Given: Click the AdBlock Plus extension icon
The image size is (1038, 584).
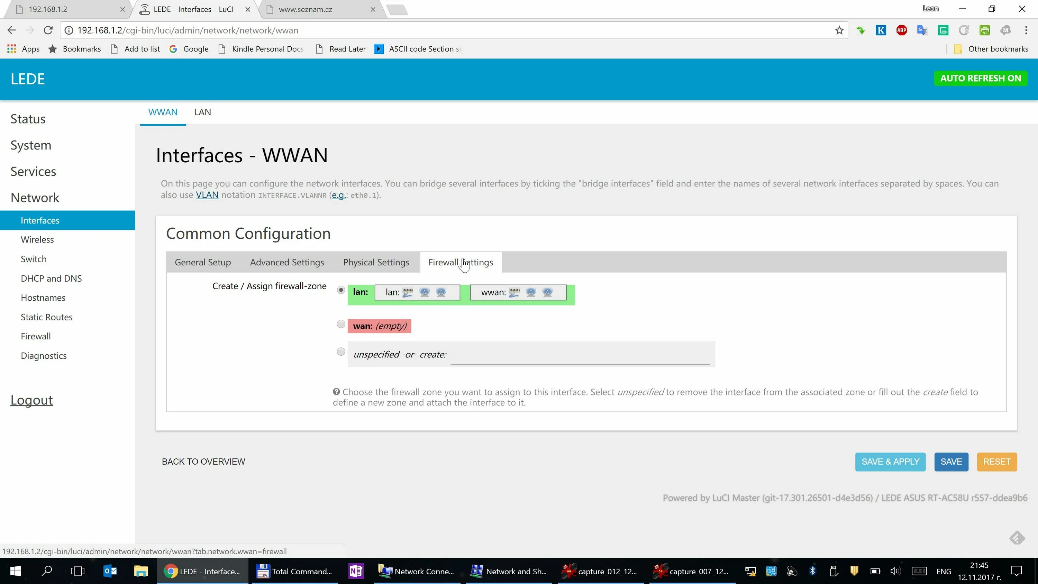Looking at the screenshot, I should (x=901, y=30).
